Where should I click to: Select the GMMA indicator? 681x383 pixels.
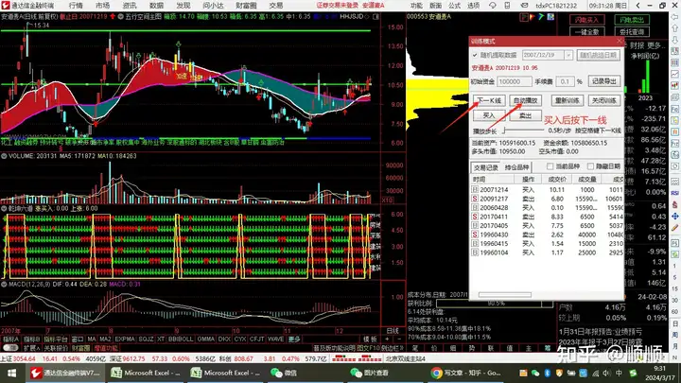(205, 339)
